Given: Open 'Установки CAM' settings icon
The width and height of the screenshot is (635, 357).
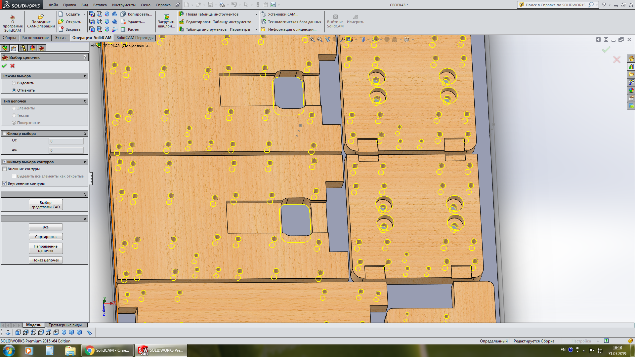Looking at the screenshot, I should pos(263,14).
